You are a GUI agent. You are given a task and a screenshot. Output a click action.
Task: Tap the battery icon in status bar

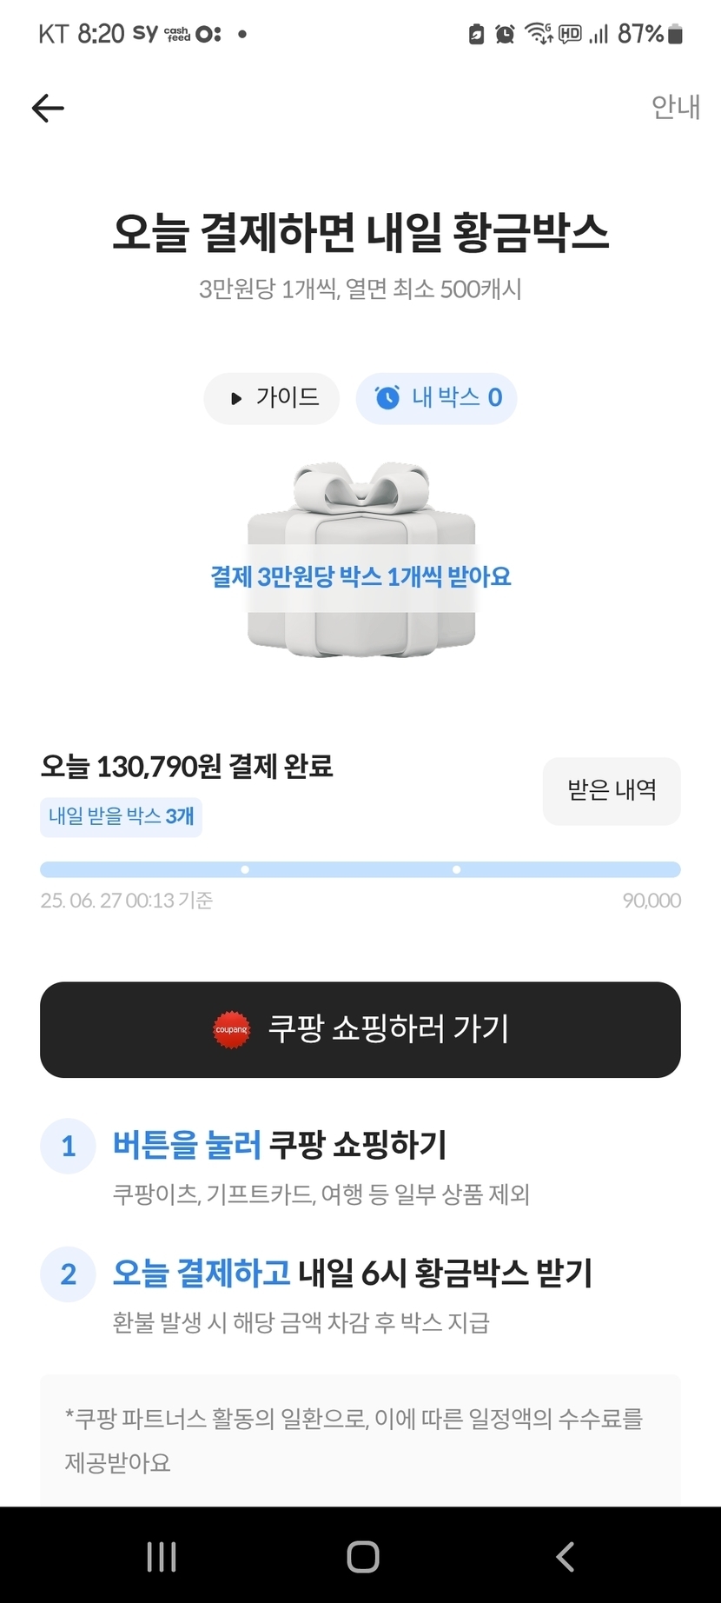pos(675,34)
